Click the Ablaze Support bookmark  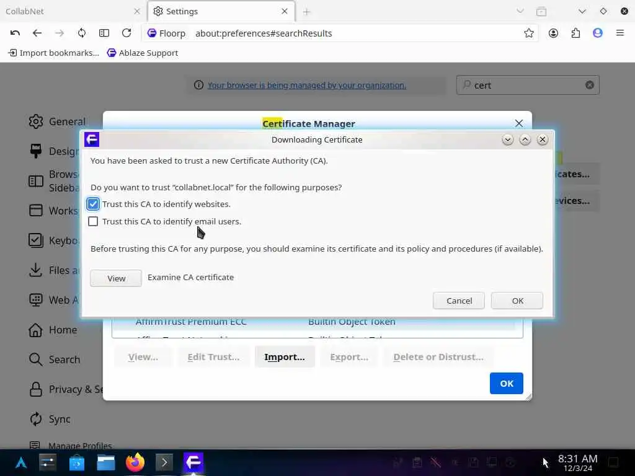pyautogui.click(x=143, y=53)
